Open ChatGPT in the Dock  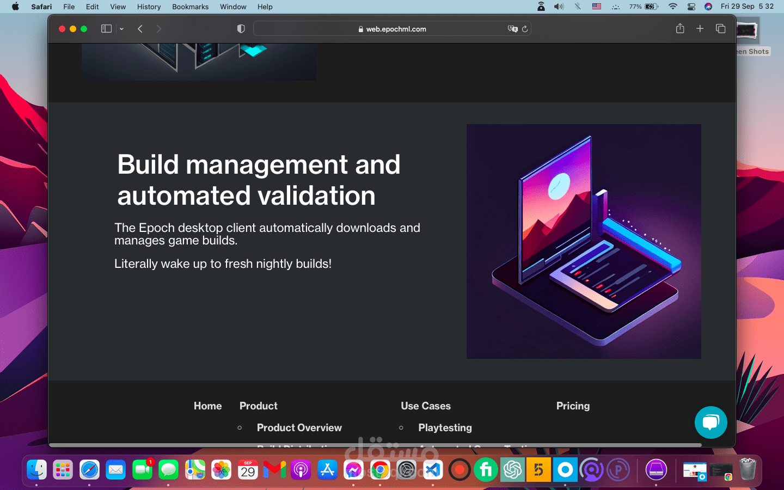click(x=512, y=469)
